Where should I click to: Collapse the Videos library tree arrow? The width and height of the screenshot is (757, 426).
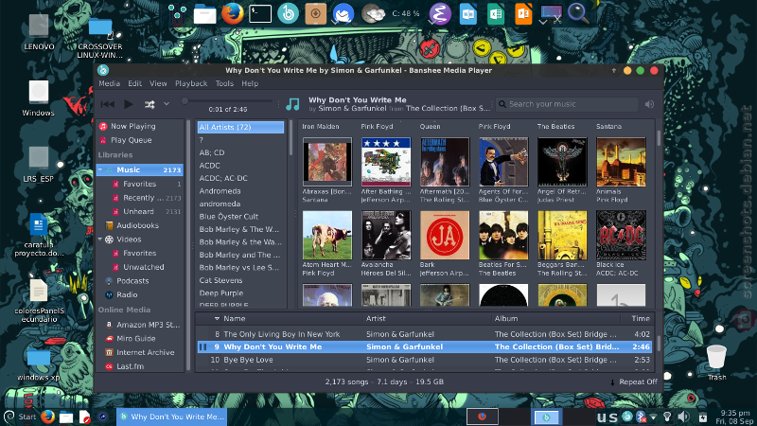click(x=100, y=240)
